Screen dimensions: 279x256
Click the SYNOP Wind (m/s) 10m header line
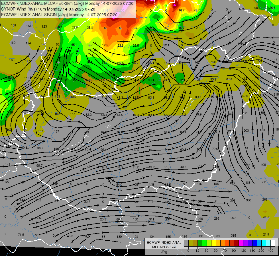pyautogui.click(x=48, y=9)
